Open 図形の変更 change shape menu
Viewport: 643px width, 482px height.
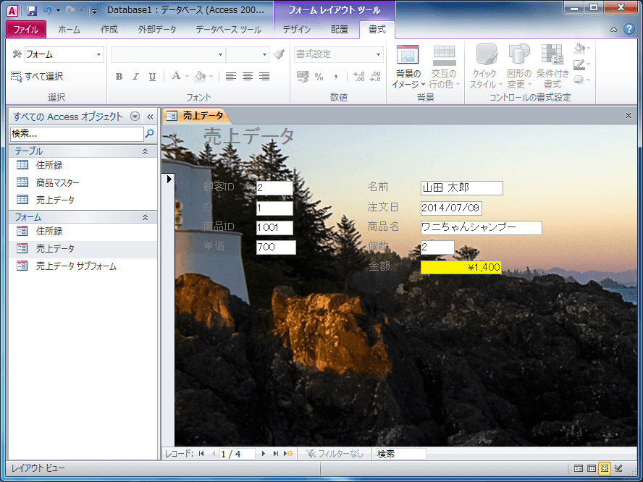point(519,67)
